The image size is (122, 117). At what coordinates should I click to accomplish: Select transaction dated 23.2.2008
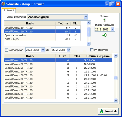point(58,98)
